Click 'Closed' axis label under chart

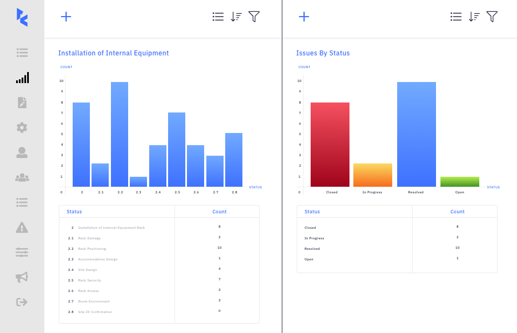pos(332,192)
